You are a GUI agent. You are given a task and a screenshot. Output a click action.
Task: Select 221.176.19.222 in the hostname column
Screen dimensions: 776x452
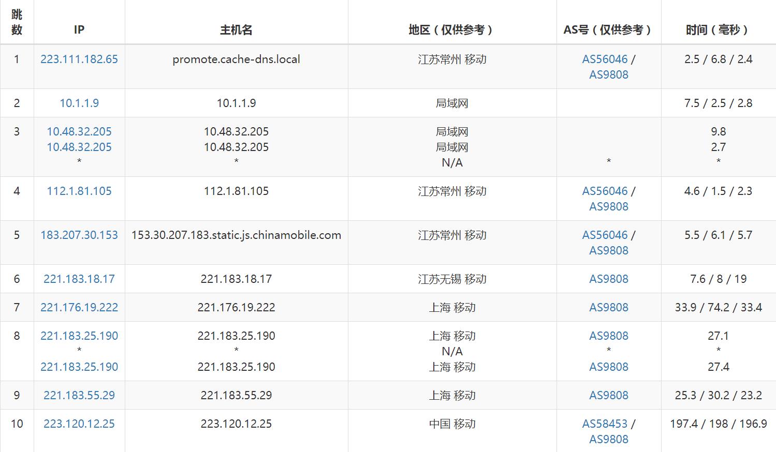236,307
